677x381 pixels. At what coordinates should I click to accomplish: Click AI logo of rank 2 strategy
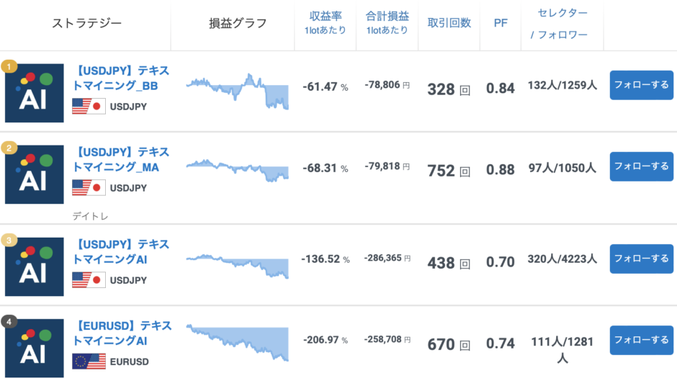[x=34, y=174]
